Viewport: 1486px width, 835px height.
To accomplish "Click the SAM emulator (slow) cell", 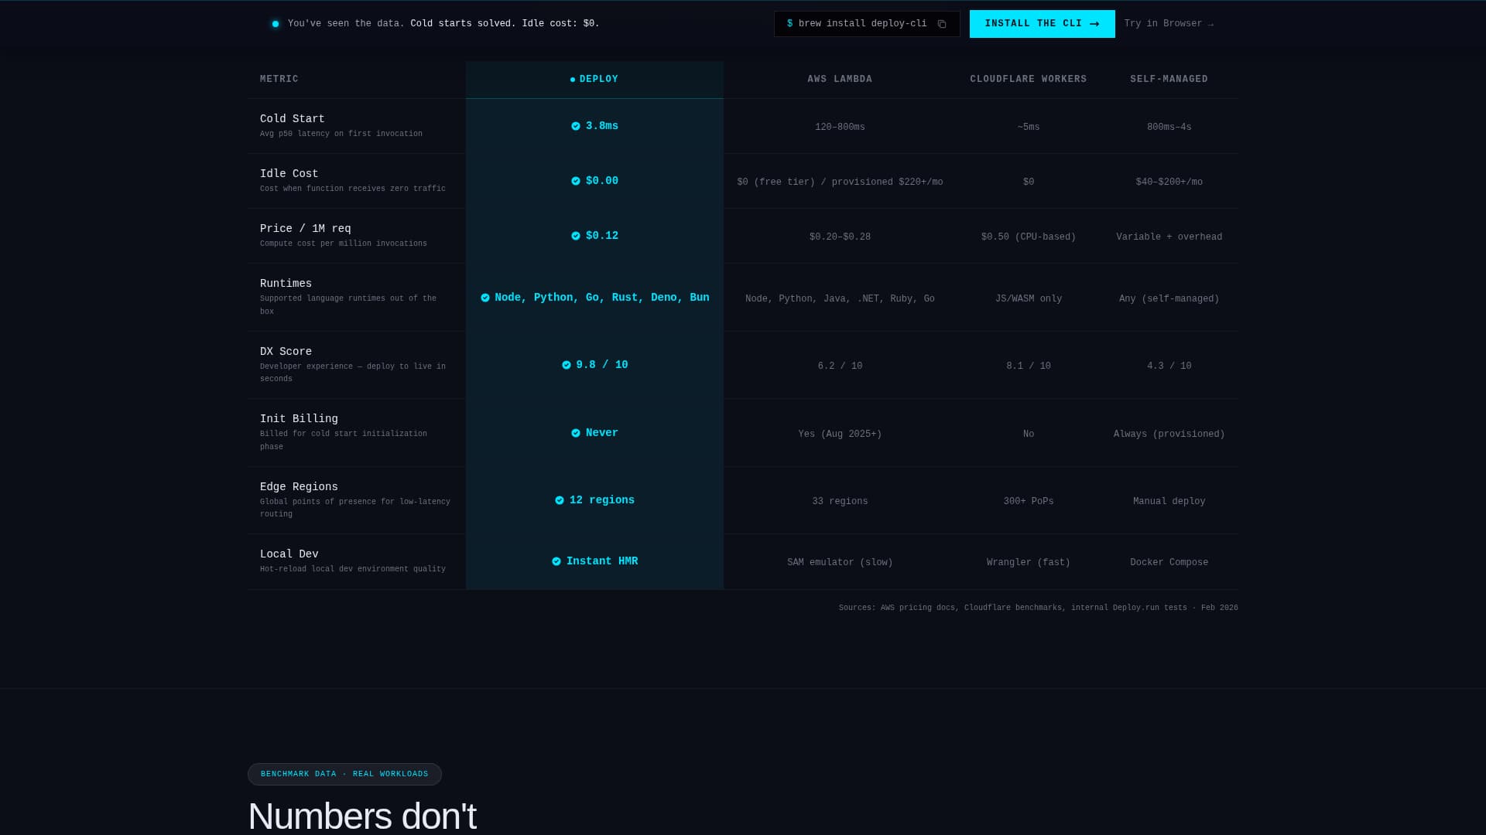I will click(x=840, y=563).
